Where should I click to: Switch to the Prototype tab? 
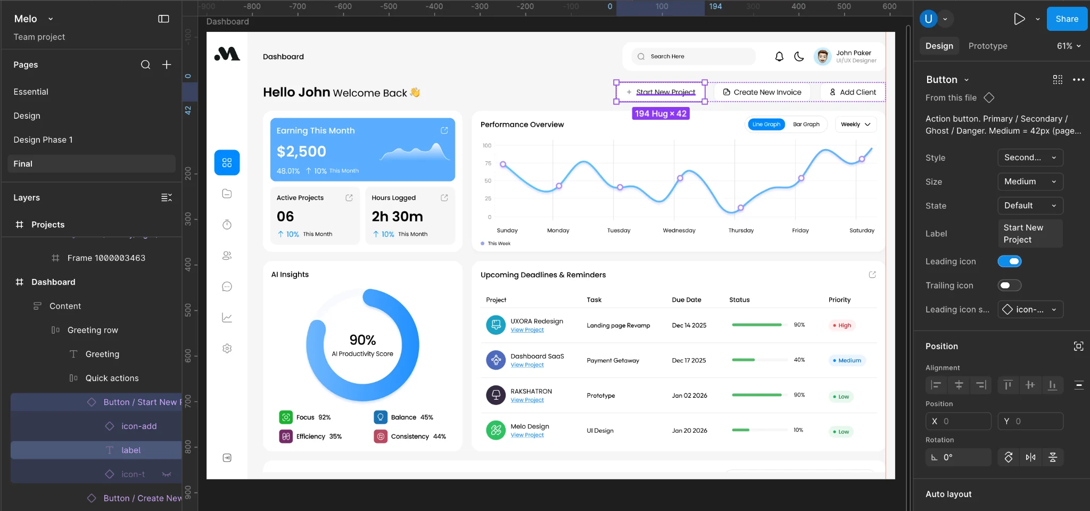tap(988, 46)
